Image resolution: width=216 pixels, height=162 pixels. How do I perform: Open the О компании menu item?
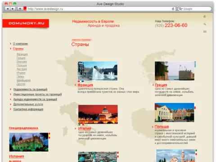point(20,44)
